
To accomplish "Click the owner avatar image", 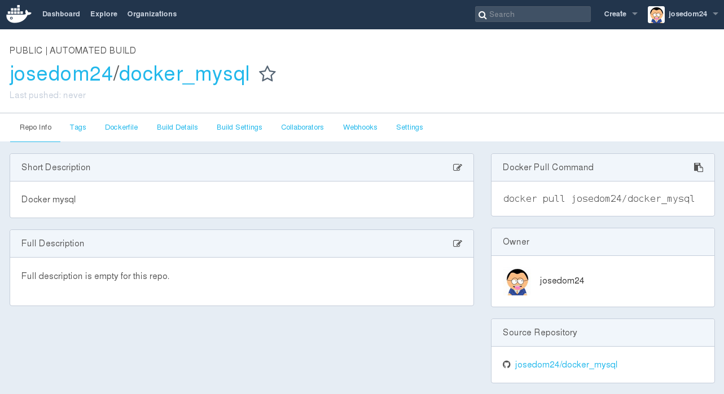I will click(x=517, y=281).
